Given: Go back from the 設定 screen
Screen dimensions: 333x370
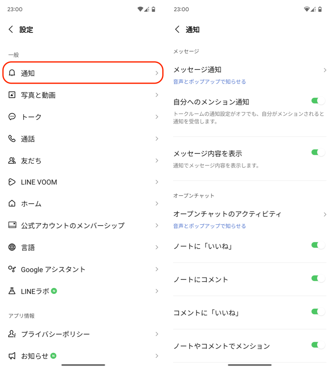Looking at the screenshot, I should point(11,30).
